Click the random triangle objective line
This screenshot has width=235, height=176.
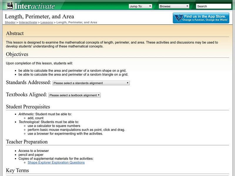[x=73, y=75]
